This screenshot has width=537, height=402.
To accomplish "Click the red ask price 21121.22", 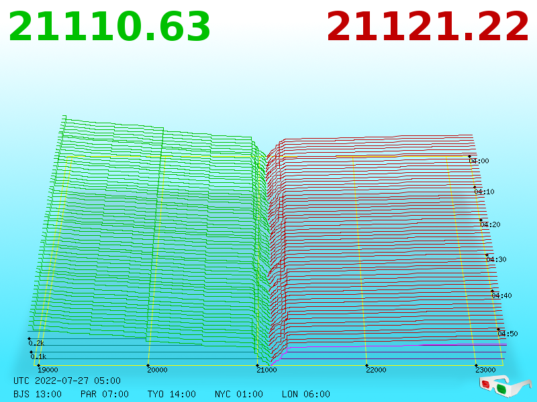I will point(428,26).
